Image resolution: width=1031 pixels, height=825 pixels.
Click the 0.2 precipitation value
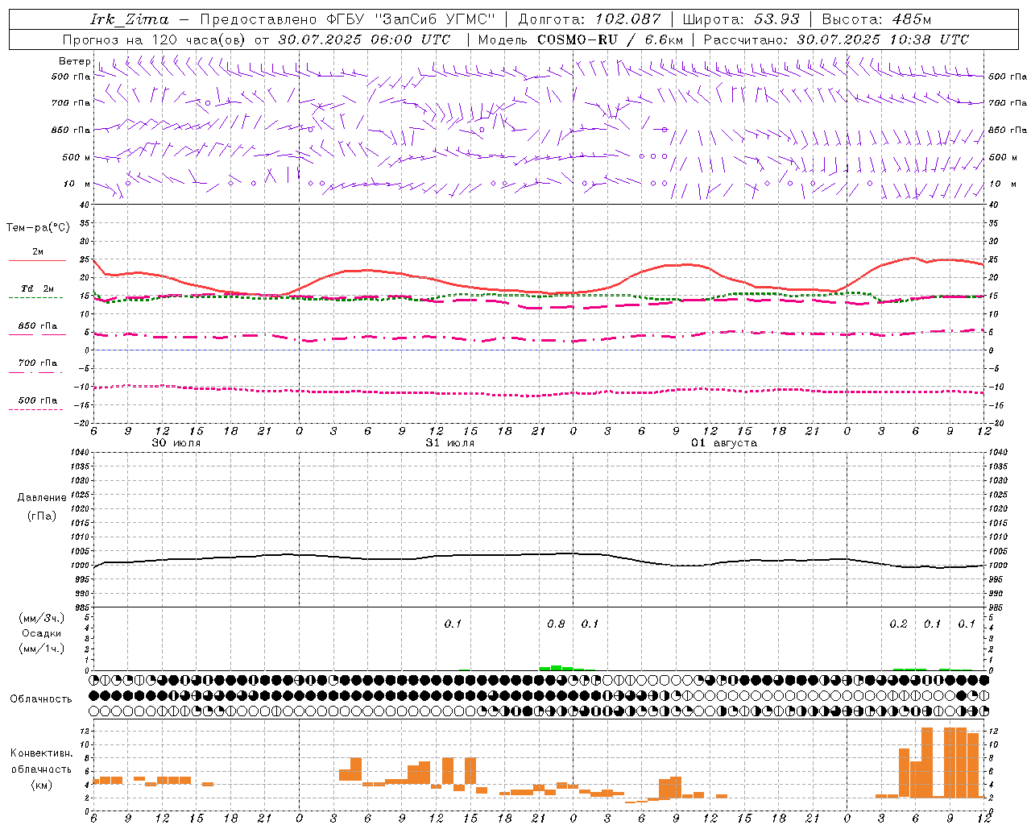pyautogui.click(x=898, y=624)
